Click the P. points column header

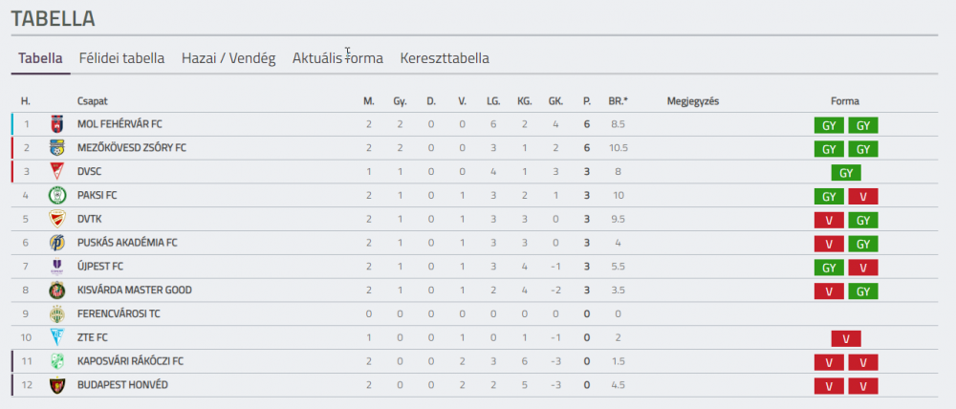587,102
